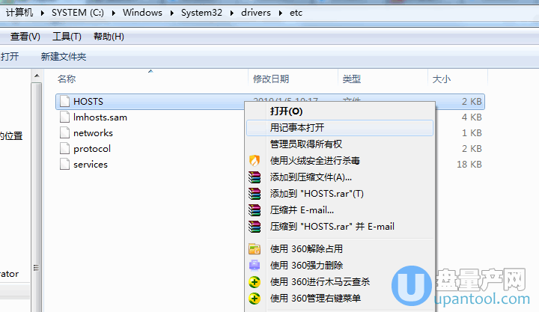Click the HOSTS file icon

64,101
